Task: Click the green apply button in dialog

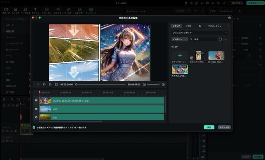Action: (x=209, y=127)
